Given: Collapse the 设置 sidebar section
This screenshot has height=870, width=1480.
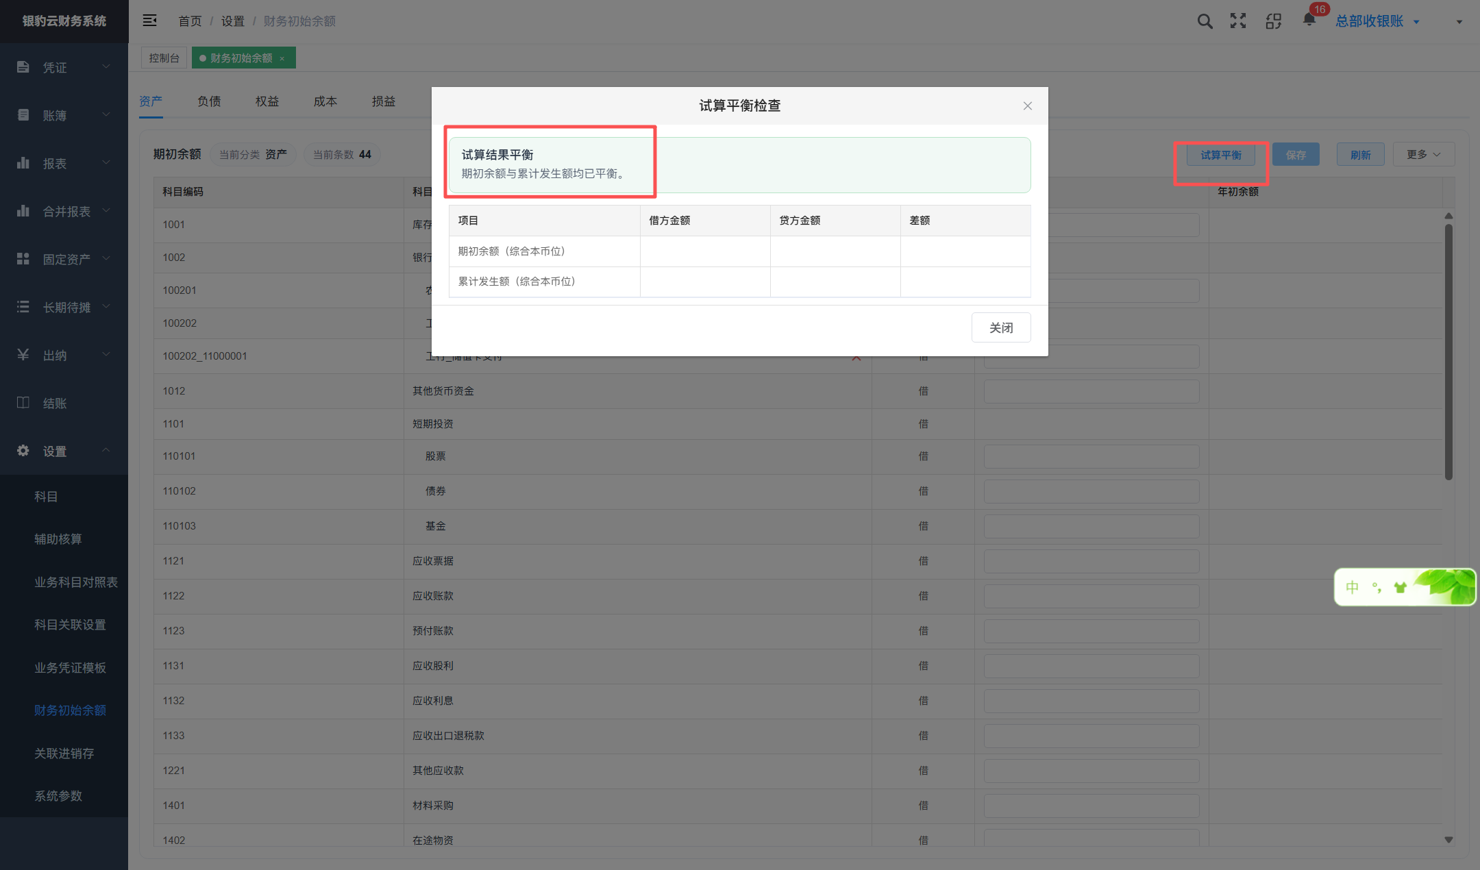Looking at the screenshot, I should click(x=64, y=451).
